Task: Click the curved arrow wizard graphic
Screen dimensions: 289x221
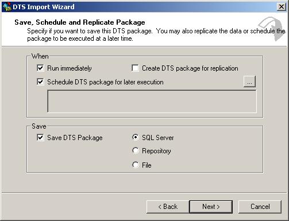Action: coord(272,28)
